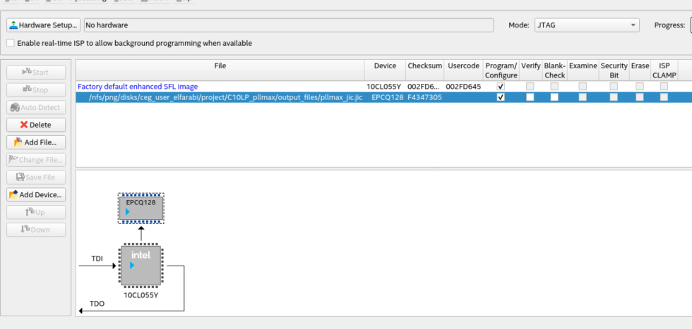Screen dimensions: 692x329
Task: Open Add File dialog via folder icon
Action: [36, 142]
